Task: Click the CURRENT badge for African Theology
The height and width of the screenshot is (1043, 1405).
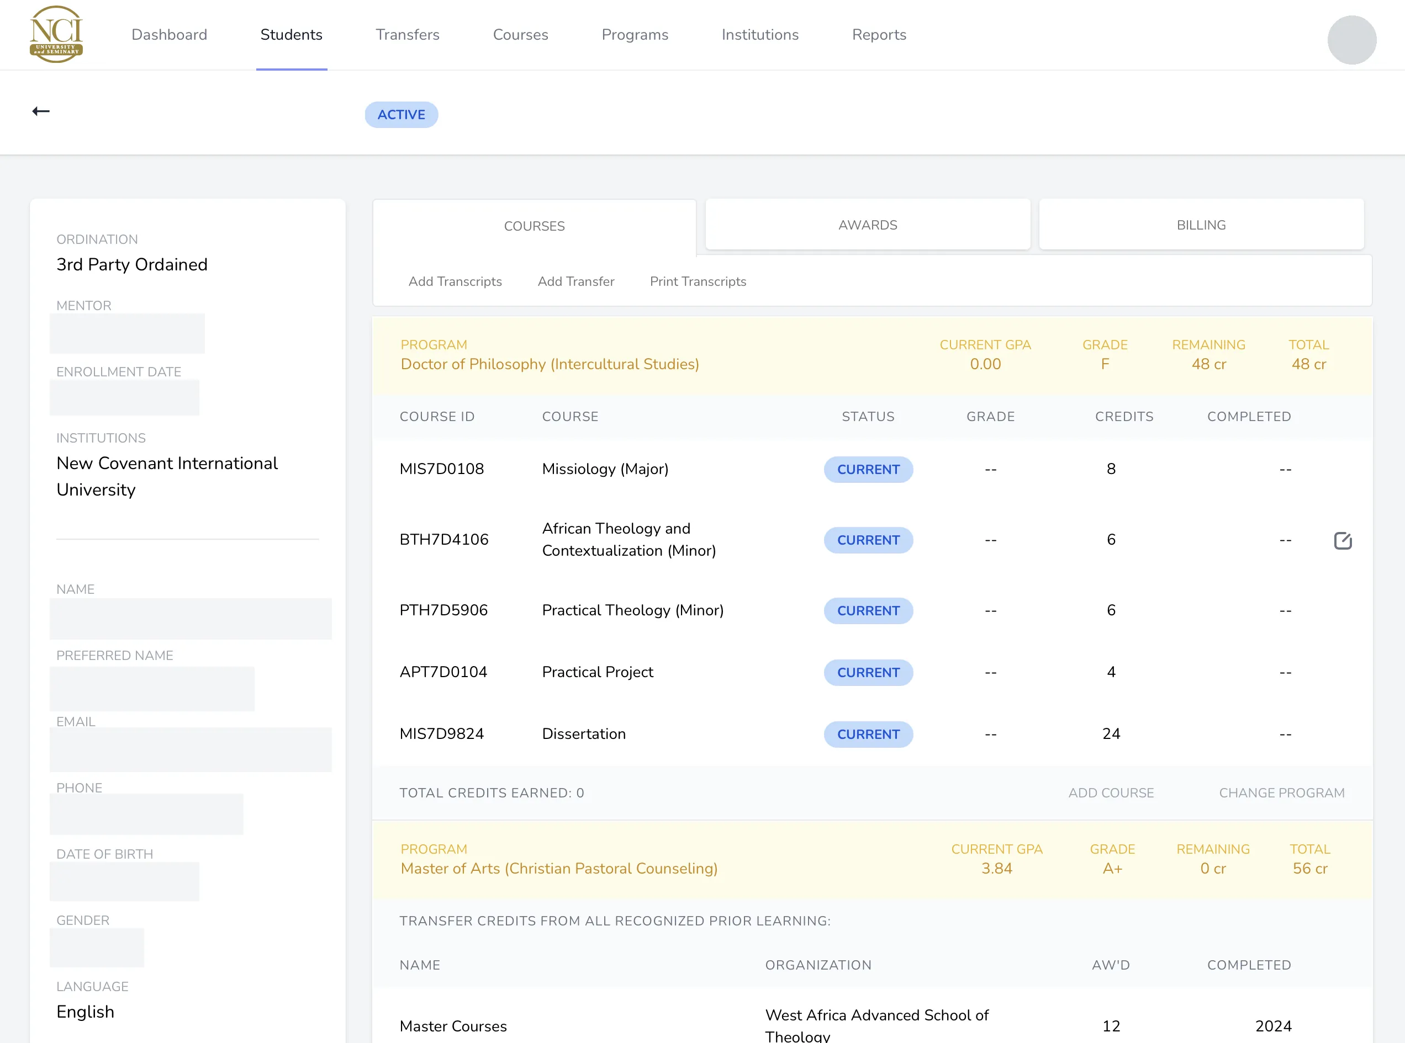Action: tap(868, 540)
